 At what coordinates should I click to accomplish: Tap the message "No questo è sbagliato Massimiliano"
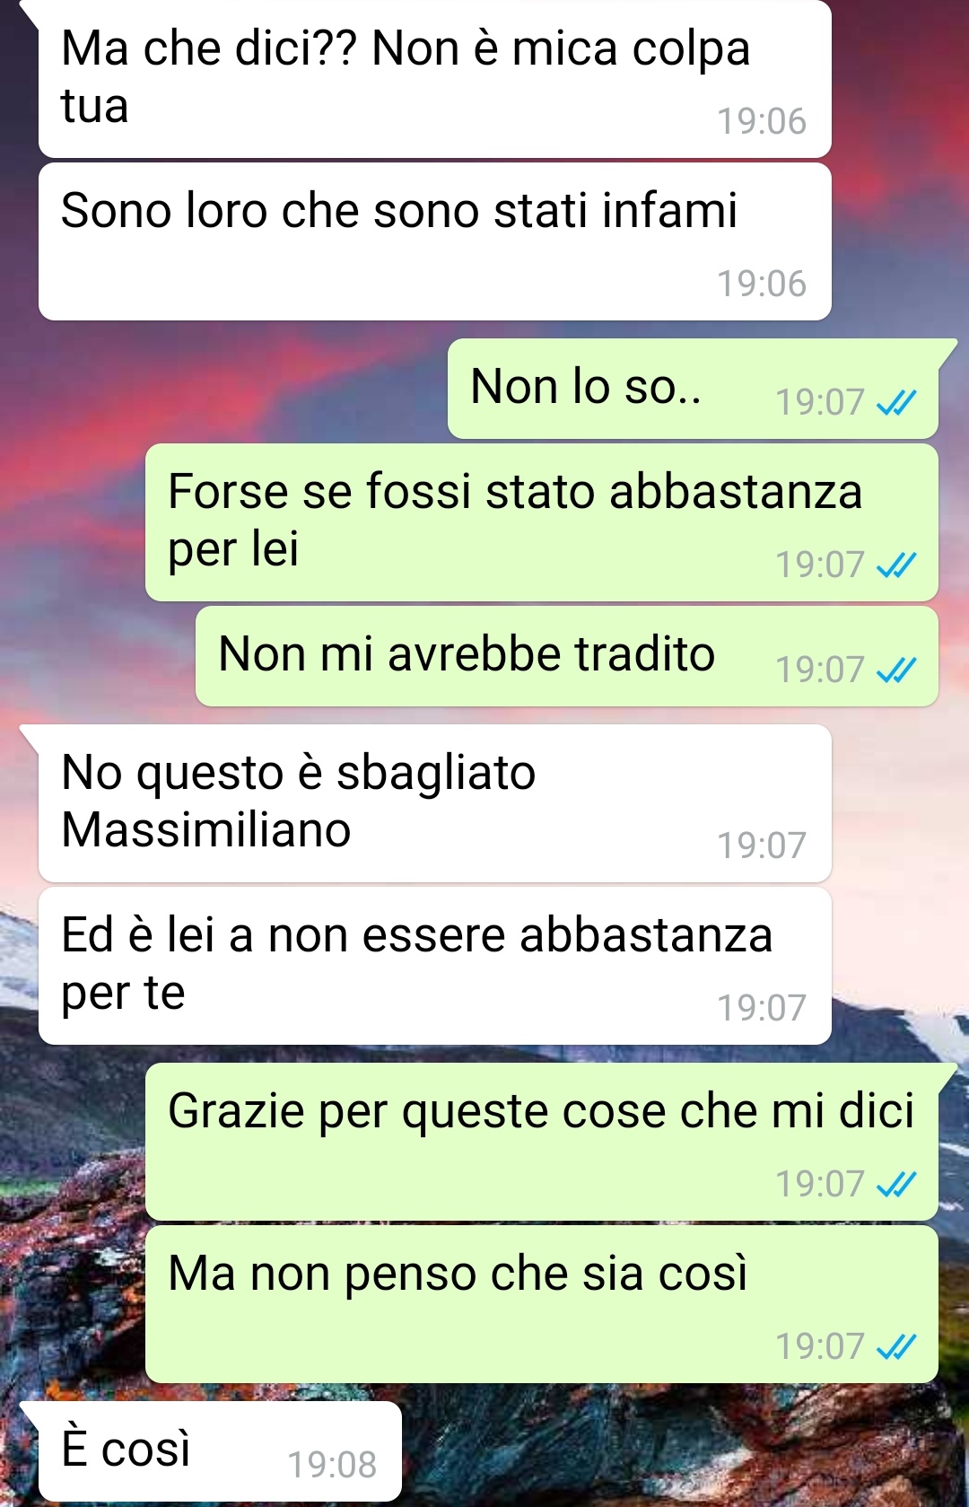(434, 803)
